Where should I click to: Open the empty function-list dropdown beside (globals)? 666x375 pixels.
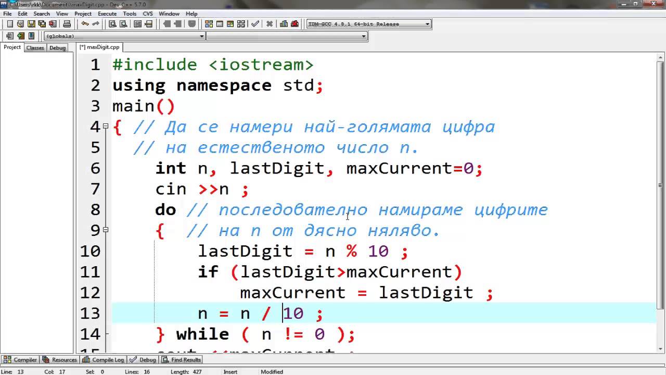287,36
